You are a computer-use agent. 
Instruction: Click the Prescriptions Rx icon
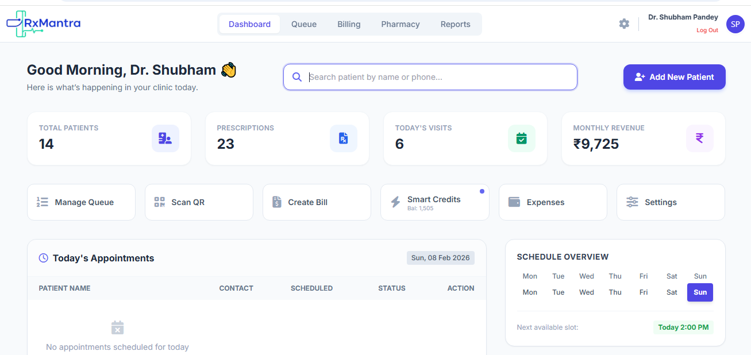coord(344,138)
